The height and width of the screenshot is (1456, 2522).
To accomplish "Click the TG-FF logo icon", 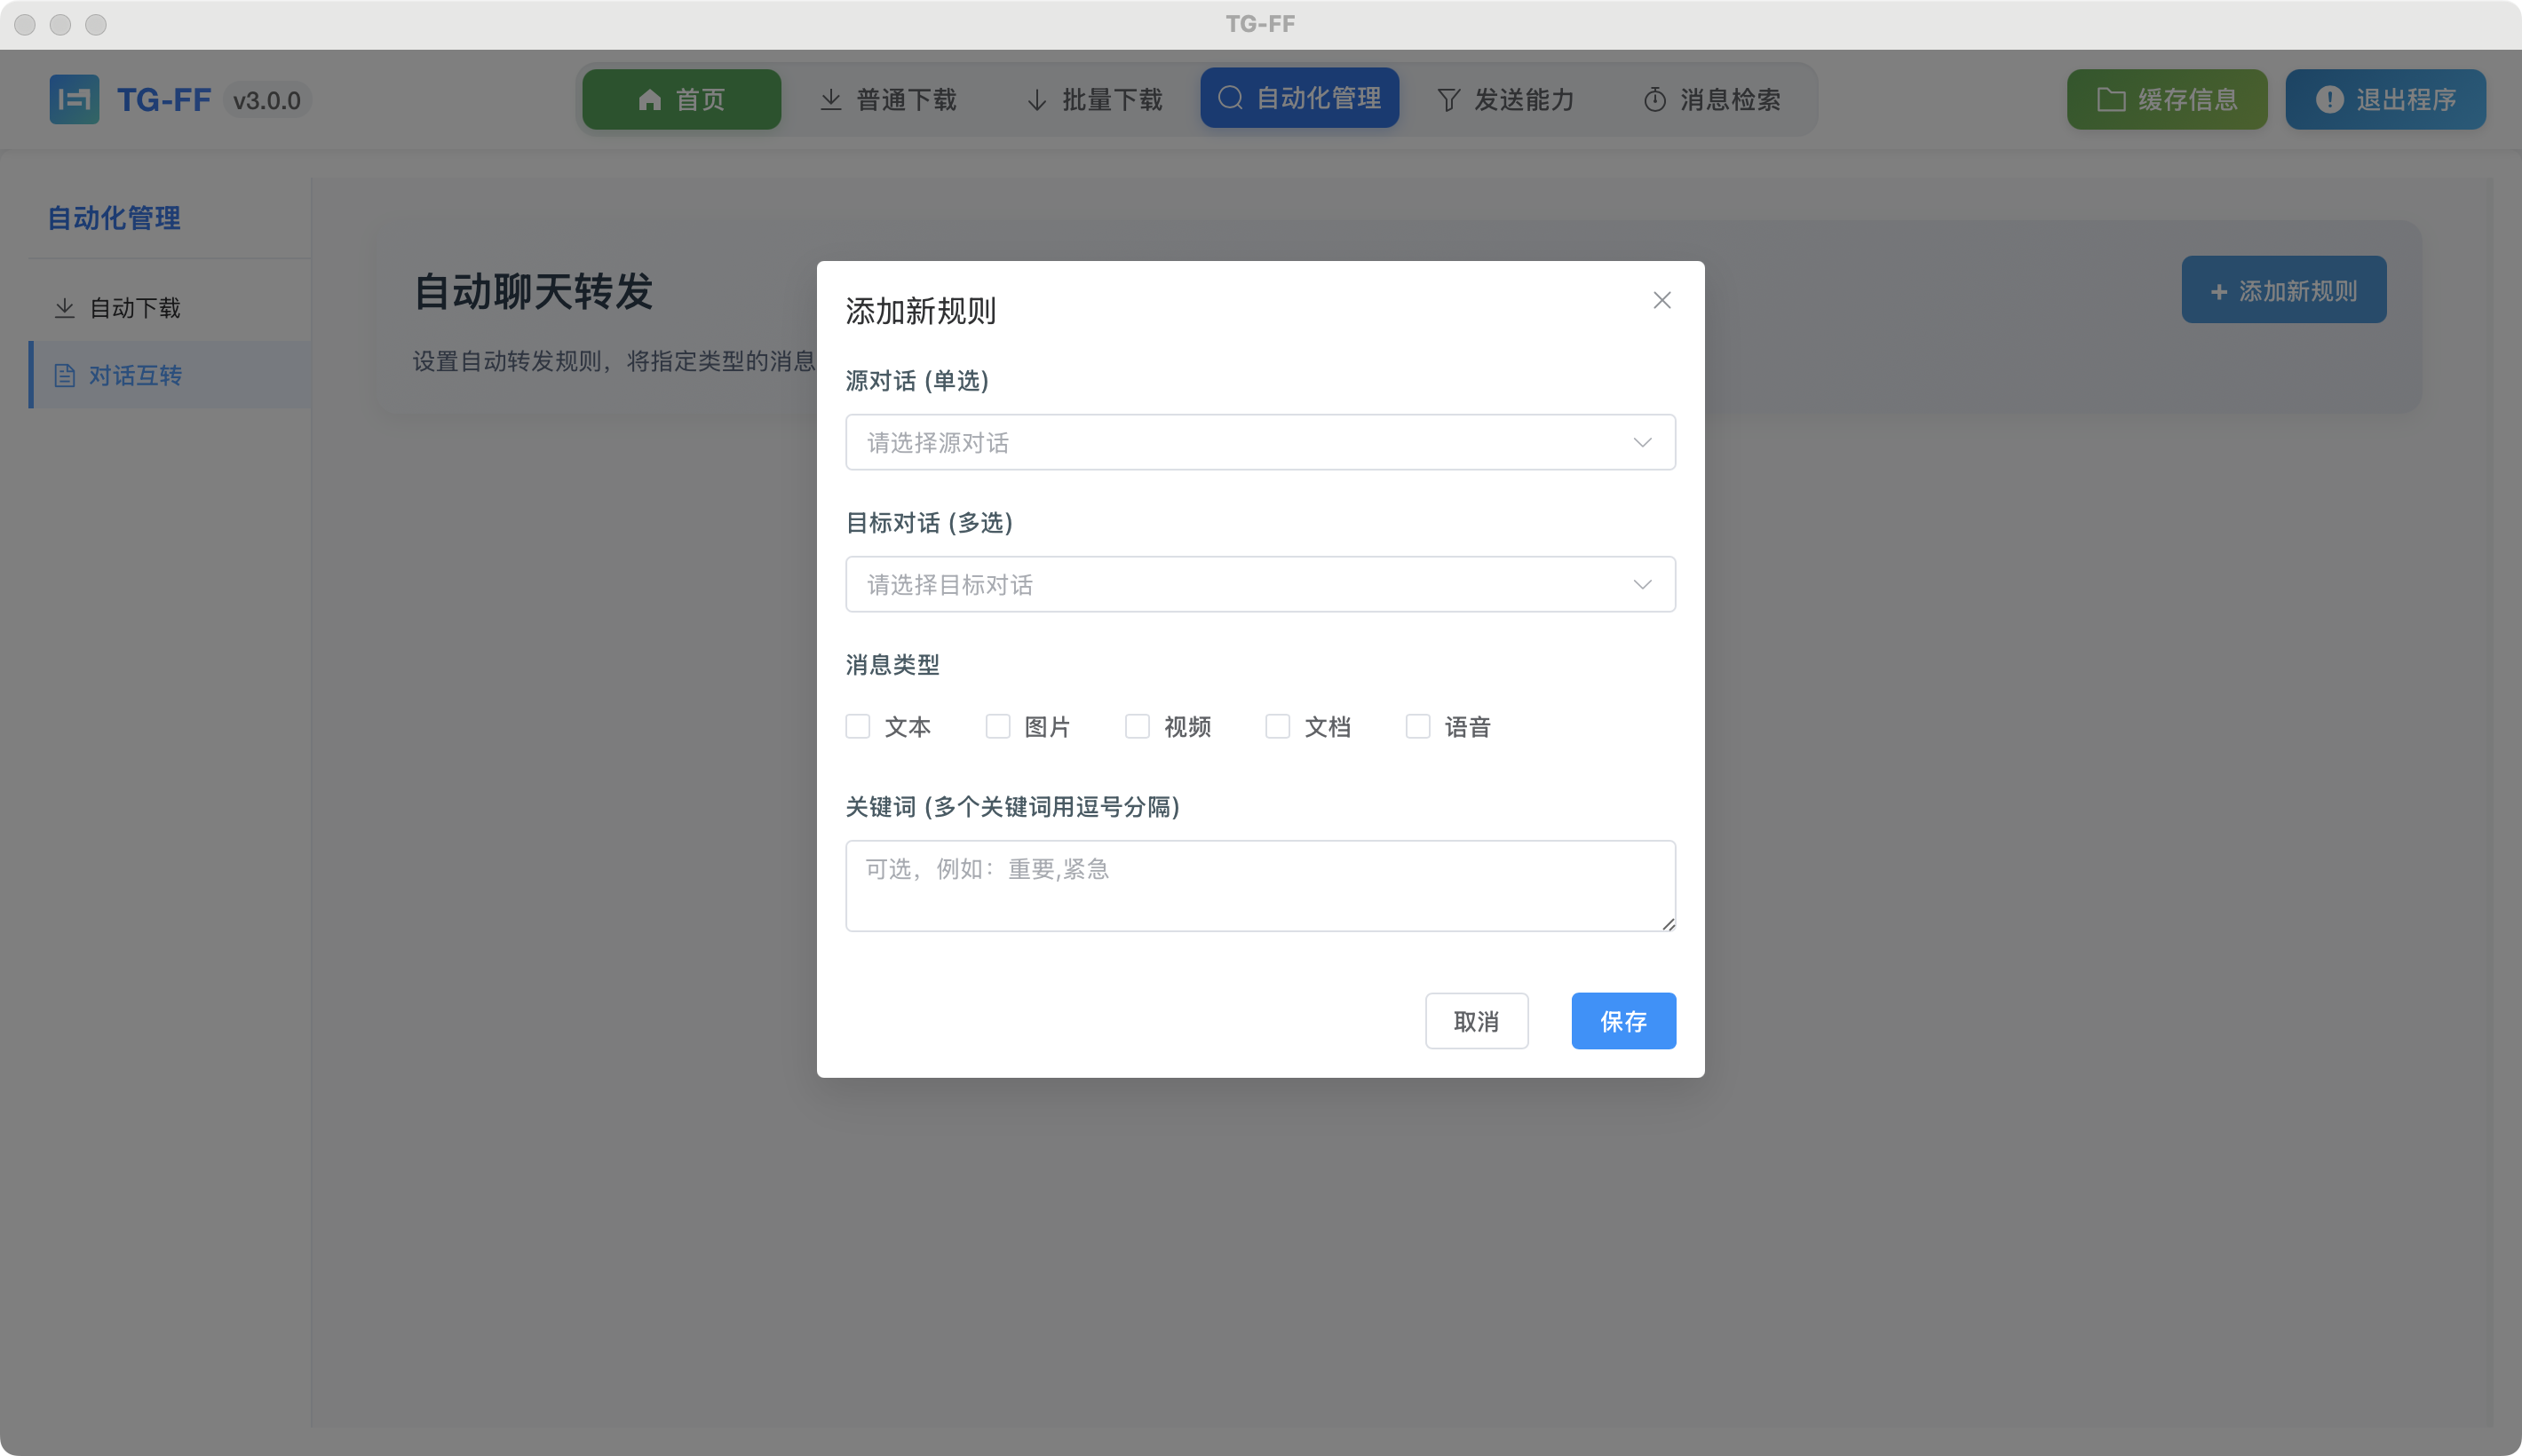I will pyautogui.click(x=74, y=99).
